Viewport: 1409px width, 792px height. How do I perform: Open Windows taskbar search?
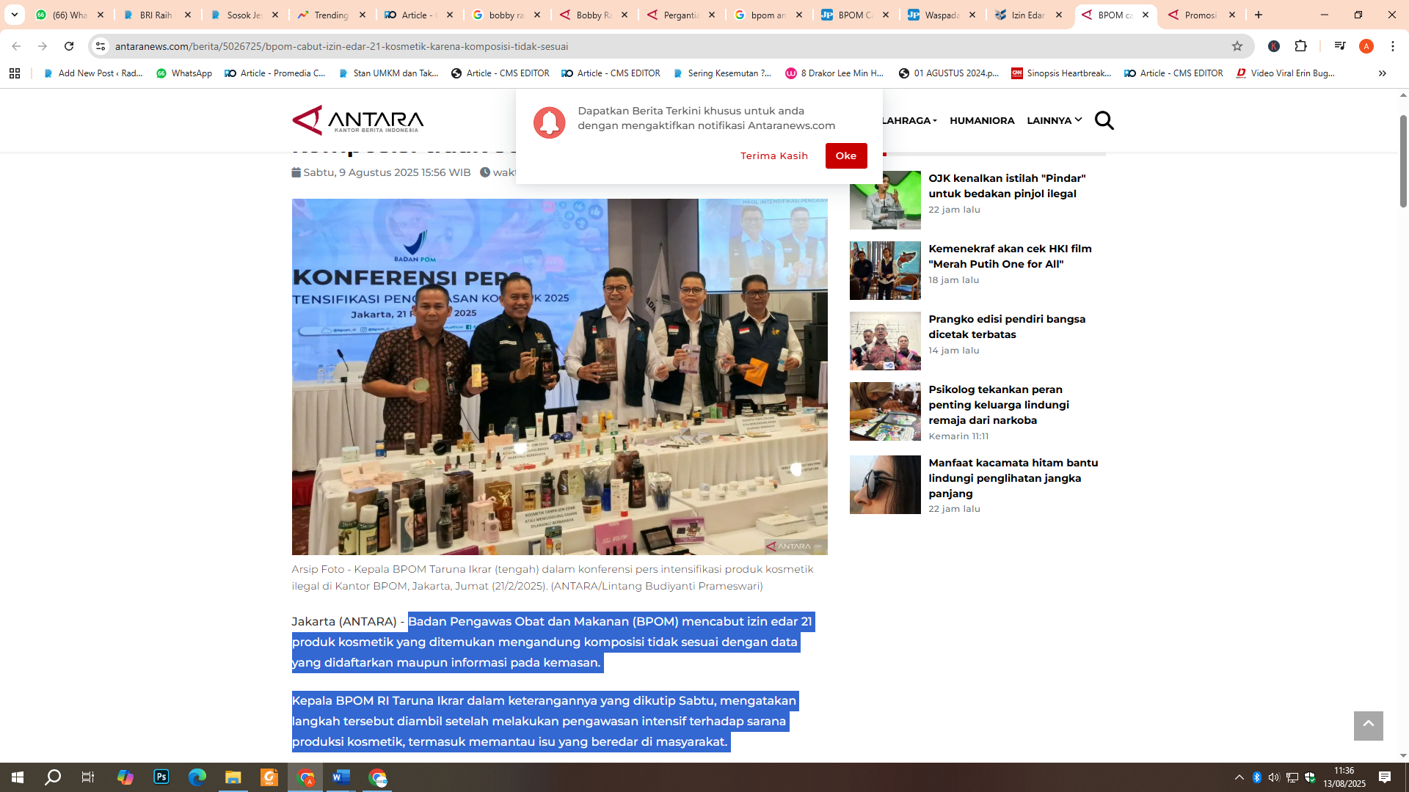(x=53, y=777)
